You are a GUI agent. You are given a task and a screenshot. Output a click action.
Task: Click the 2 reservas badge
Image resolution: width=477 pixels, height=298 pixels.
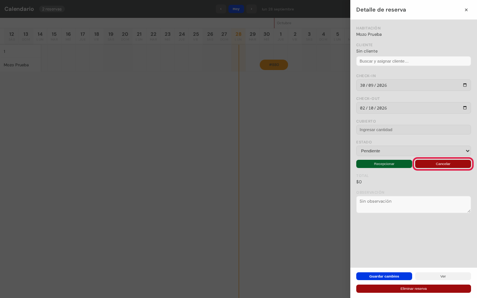[x=52, y=9]
